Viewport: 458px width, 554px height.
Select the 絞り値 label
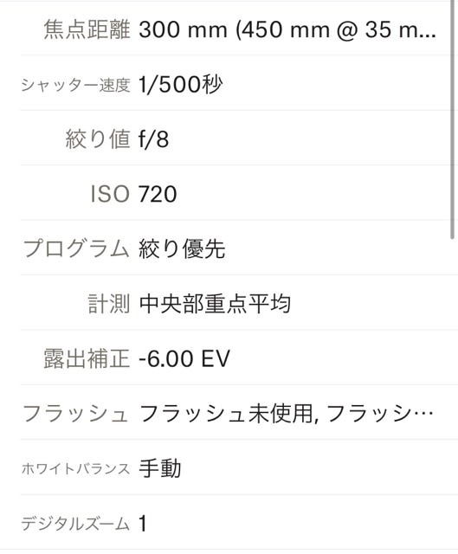(x=98, y=138)
